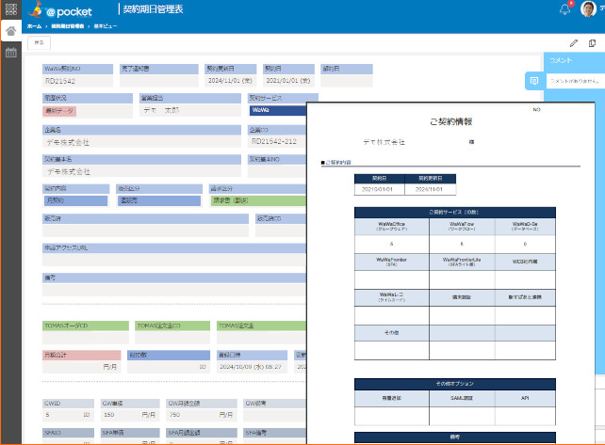
Task: Click the 2024/10/09 registration datetime value
Action: point(251,367)
